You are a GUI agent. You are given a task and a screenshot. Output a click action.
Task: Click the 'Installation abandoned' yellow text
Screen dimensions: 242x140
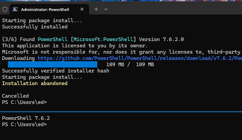pyautogui.click(x=35, y=83)
